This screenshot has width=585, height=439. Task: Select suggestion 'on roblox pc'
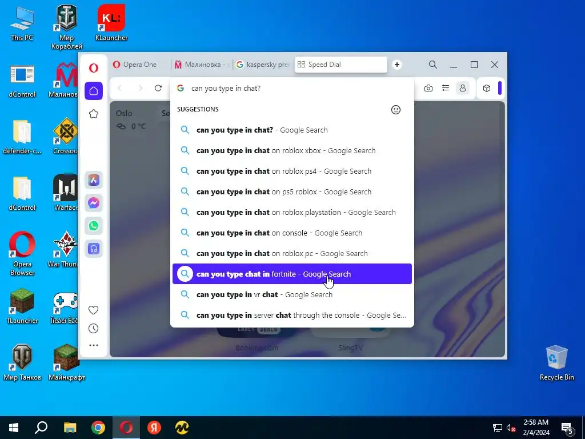point(292,253)
